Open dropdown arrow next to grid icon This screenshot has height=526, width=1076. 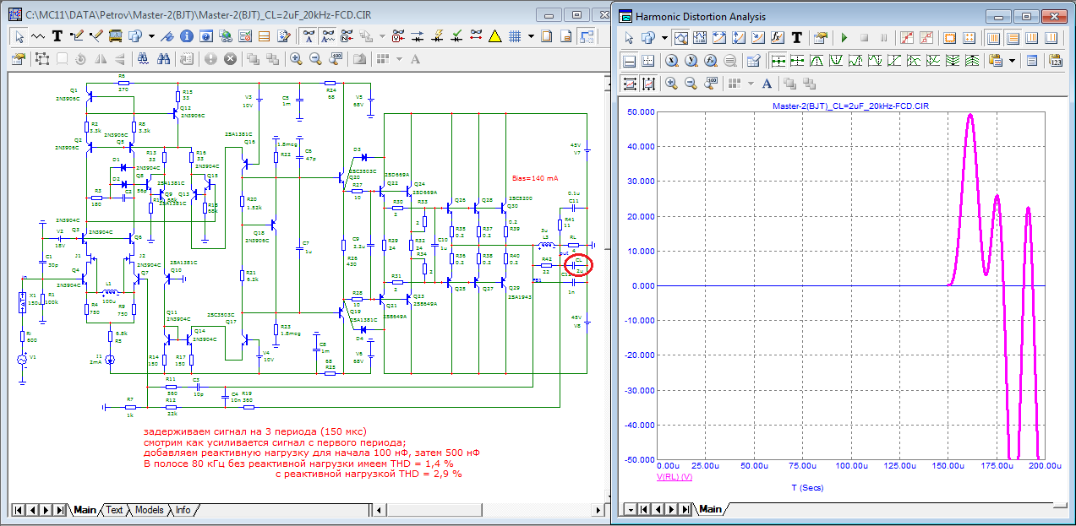531,36
